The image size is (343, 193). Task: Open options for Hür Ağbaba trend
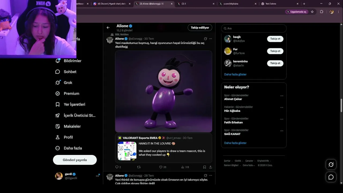click(x=282, y=107)
